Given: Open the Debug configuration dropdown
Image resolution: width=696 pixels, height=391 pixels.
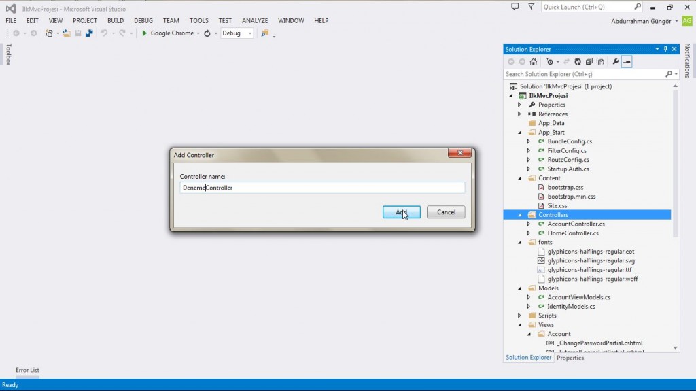Looking at the screenshot, I should [x=250, y=33].
